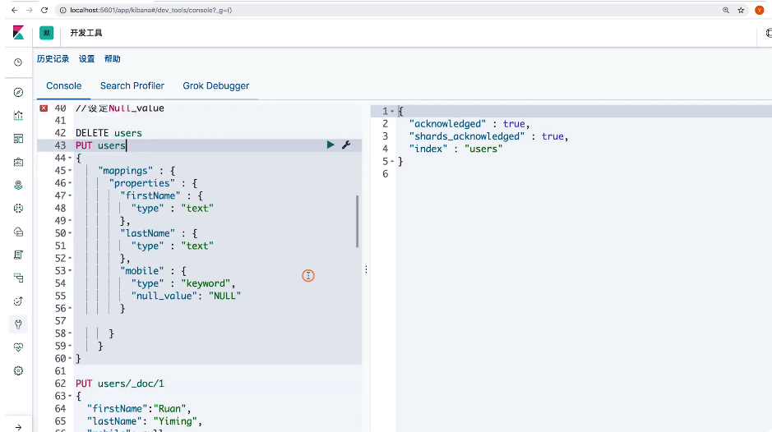
Task: Collapse the response JSON at line 1
Action: point(392,112)
